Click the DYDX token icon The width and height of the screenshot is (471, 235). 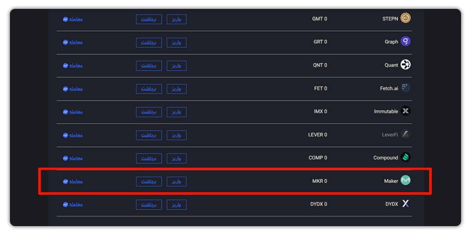[x=406, y=204]
